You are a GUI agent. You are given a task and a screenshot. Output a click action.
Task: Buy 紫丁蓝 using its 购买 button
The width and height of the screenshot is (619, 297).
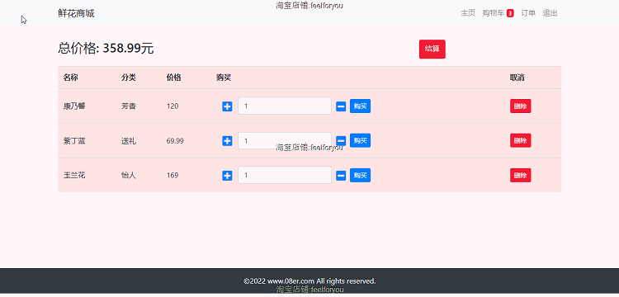(x=360, y=140)
